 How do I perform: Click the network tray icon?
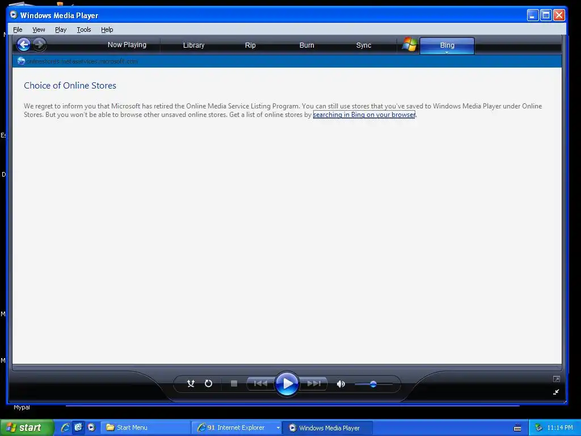(538, 427)
